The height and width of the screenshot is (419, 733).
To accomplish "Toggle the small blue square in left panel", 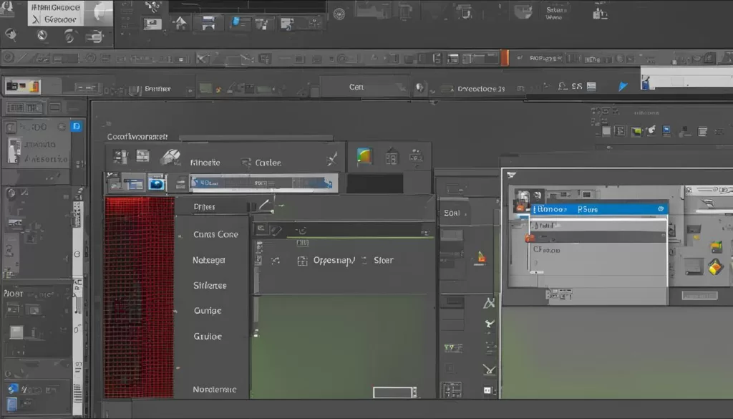I will pyautogui.click(x=77, y=127).
